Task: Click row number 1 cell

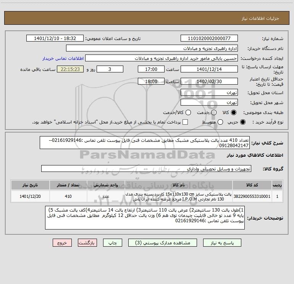Action: click(277, 196)
